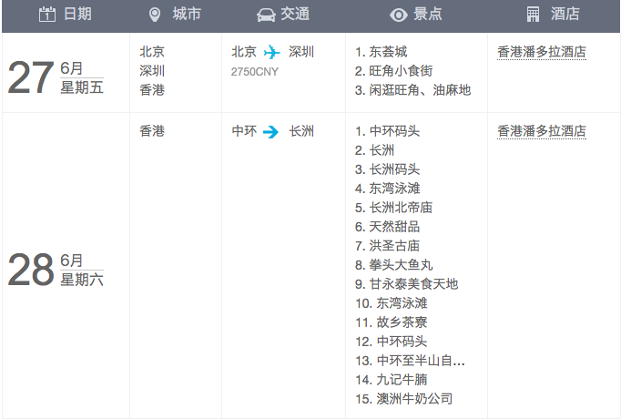Screen dimensions: 621x419
Task: Click the car icon beside 交通
Action: (266, 15)
